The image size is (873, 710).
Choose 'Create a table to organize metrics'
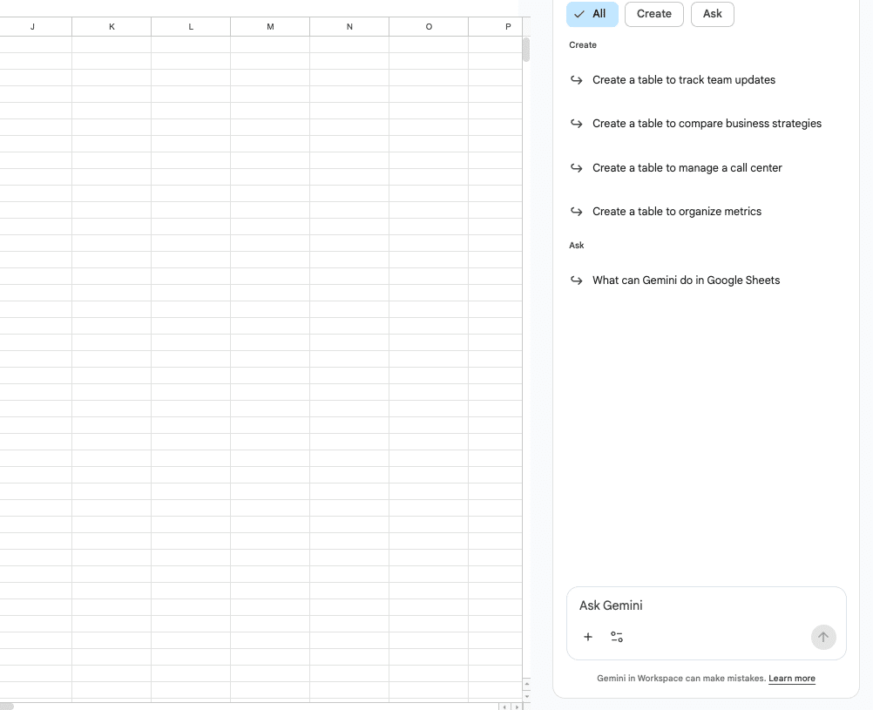point(677,212)
